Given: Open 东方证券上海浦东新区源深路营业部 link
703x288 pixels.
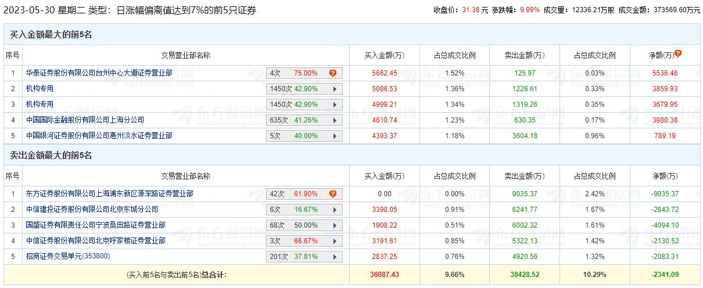Looking at the screenshot, I should click(110, 194).
